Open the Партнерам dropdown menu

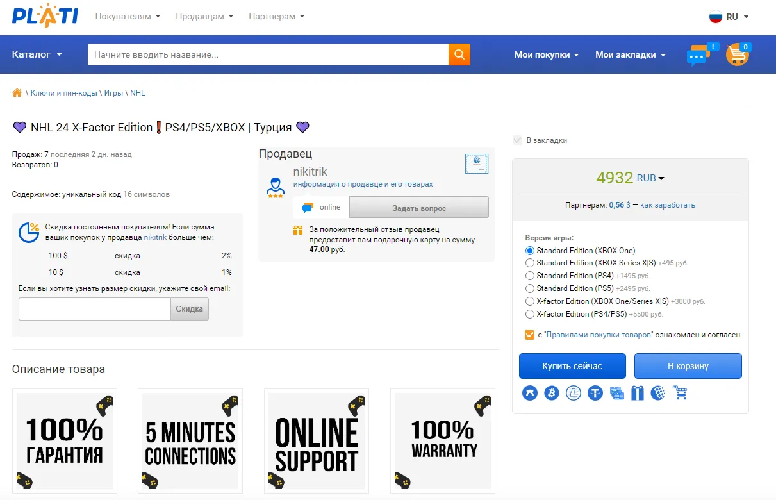(277, 16)
